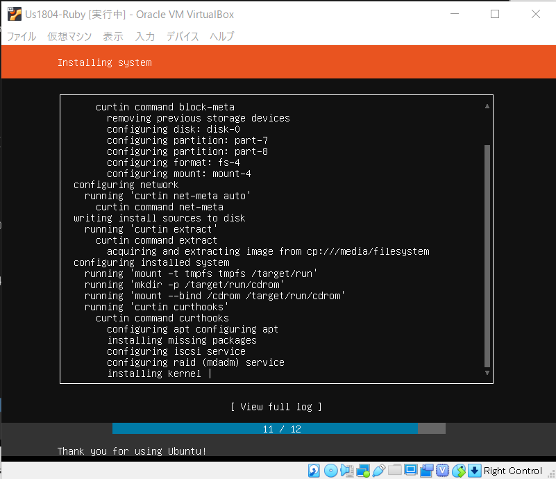Click the running 'curtin net-meta auto' line
The width and height of the screenshot is (556, 479).
pyautogui.click(x=167, y=196)
